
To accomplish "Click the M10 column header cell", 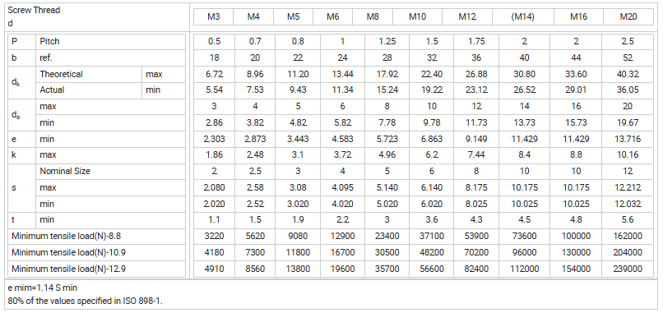I will coord(417,17).
